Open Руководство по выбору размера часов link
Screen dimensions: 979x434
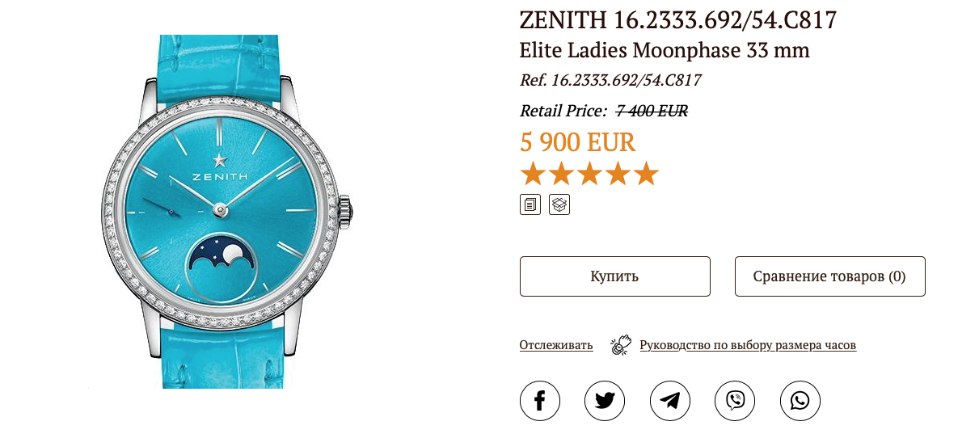748,345
